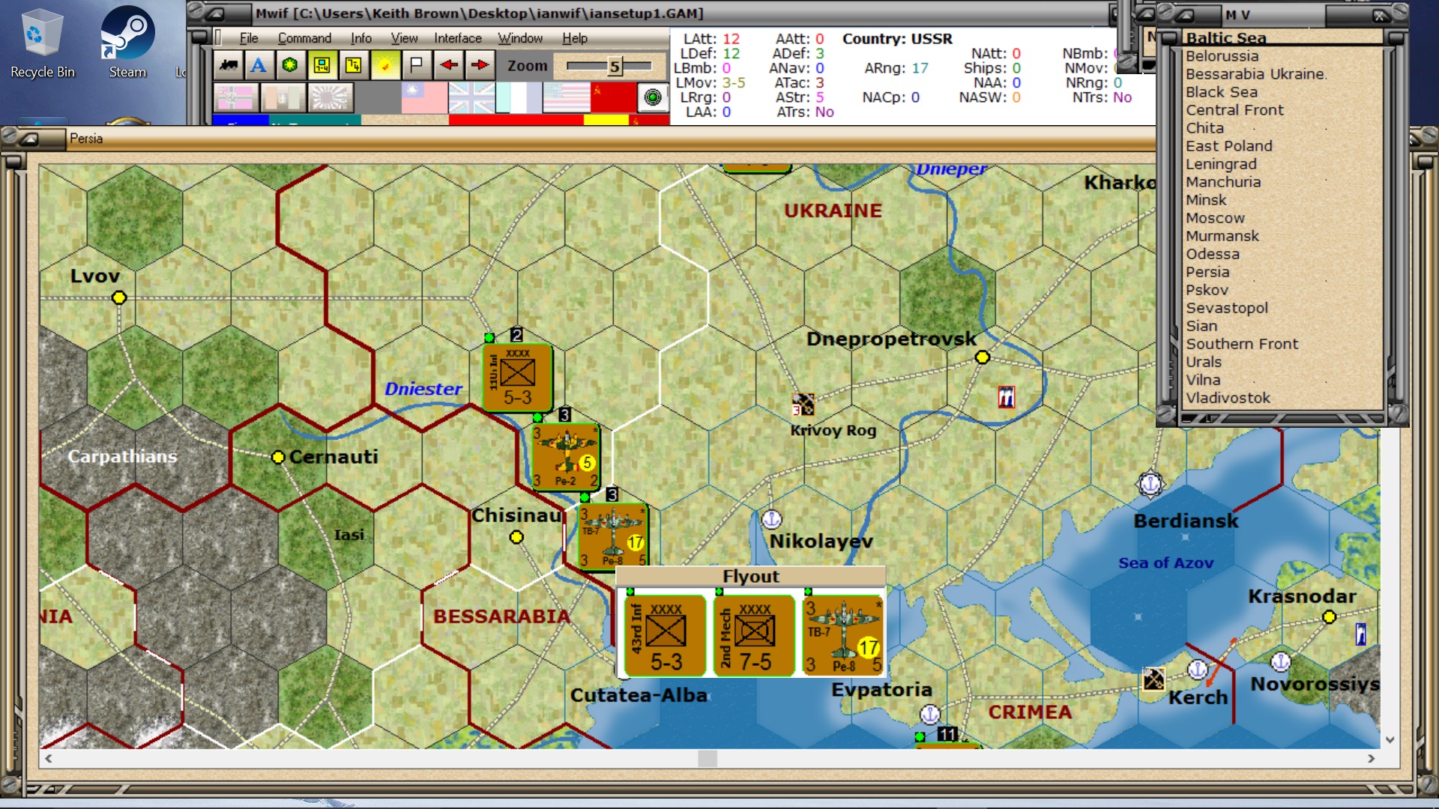The image size is (1439, 809).
Task: Click the yellow 7-4 unit values icon
Action: click(353, 66)
